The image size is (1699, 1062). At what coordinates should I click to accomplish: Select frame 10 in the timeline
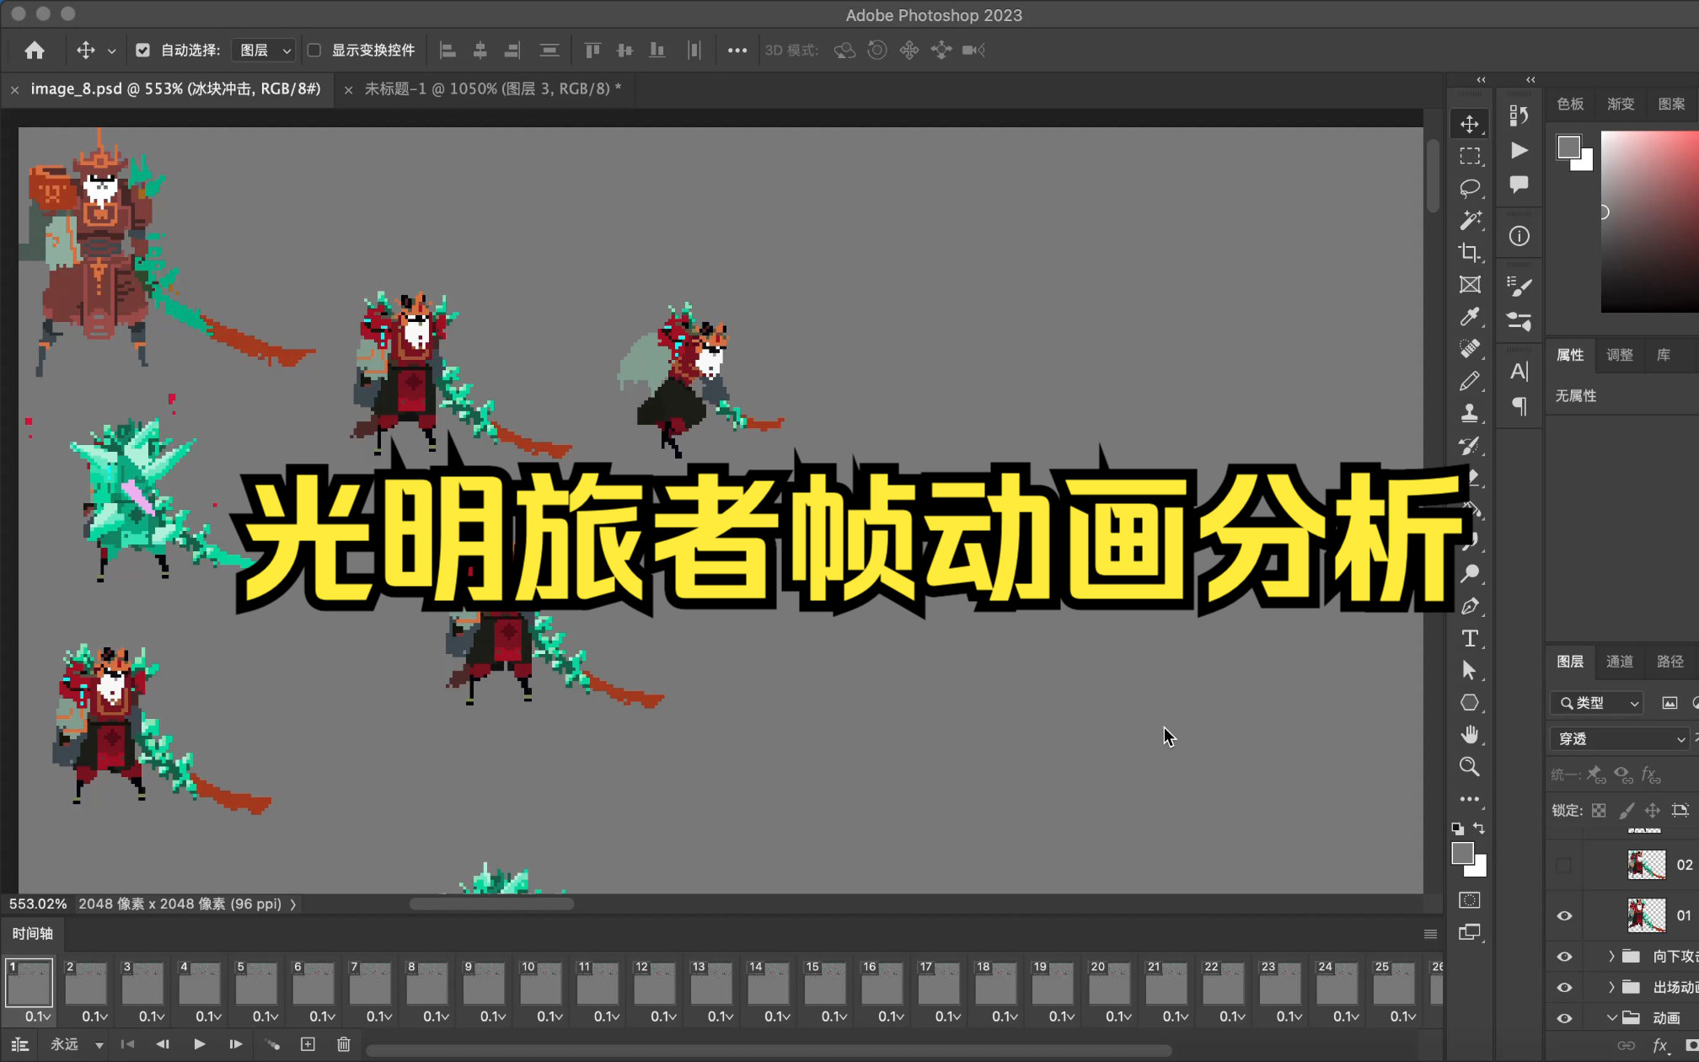pyautogui.click(x=540, y=983)
